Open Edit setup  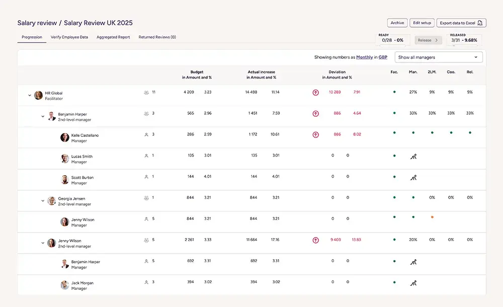(422, 23)
